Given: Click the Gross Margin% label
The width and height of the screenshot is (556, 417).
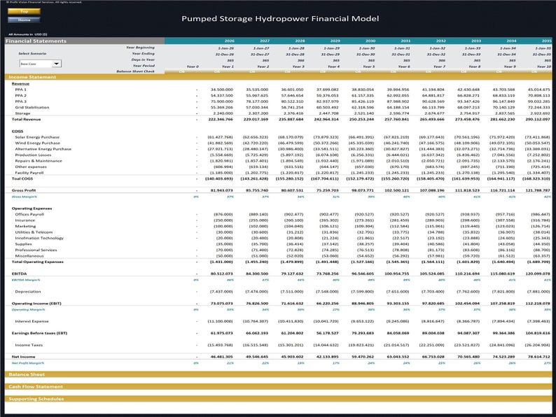Looking at the screenshot, I should click(24, 197).
